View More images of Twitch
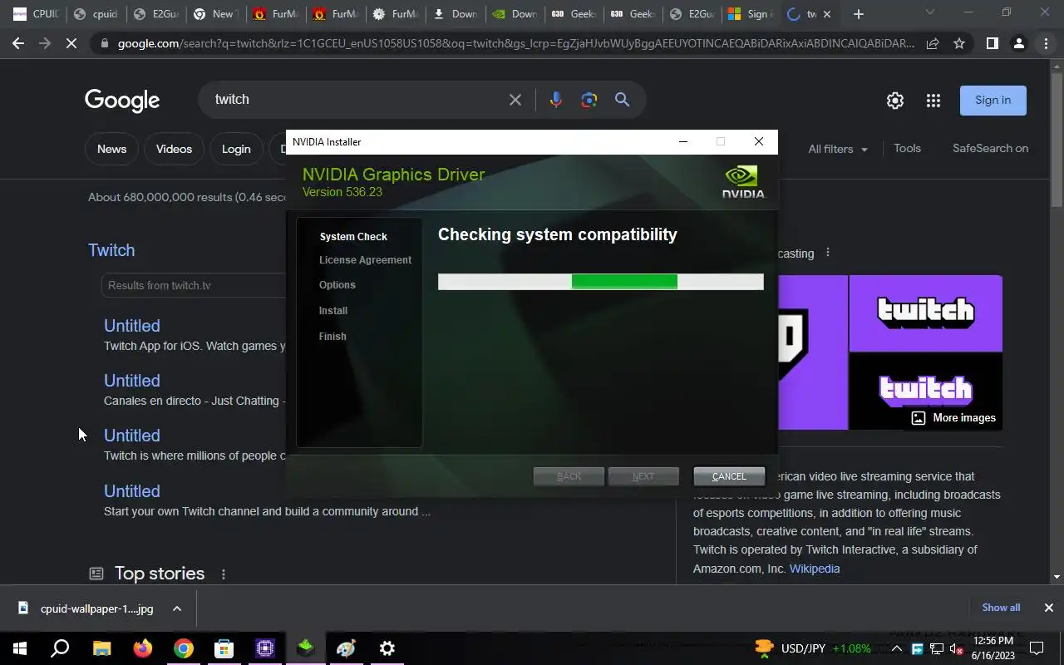Image resolution: width=1064 pixels, height=665 pixels. pyautogui.click(x=953, y=418)
